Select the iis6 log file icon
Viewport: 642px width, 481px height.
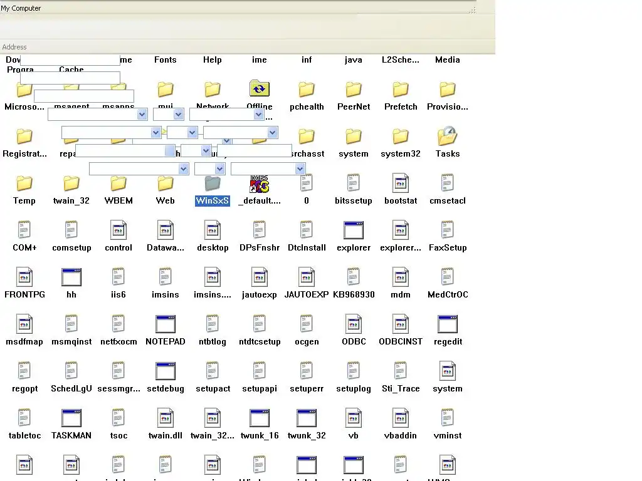click(118, 276)
